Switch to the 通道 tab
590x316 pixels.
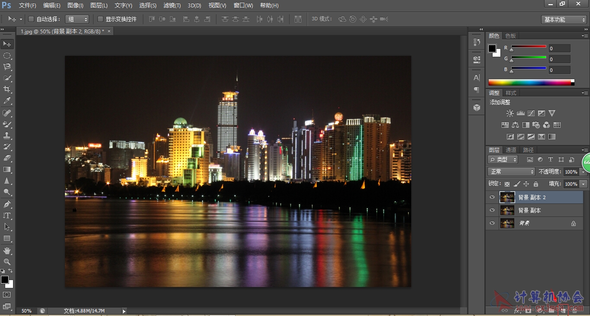click(511, 150)
